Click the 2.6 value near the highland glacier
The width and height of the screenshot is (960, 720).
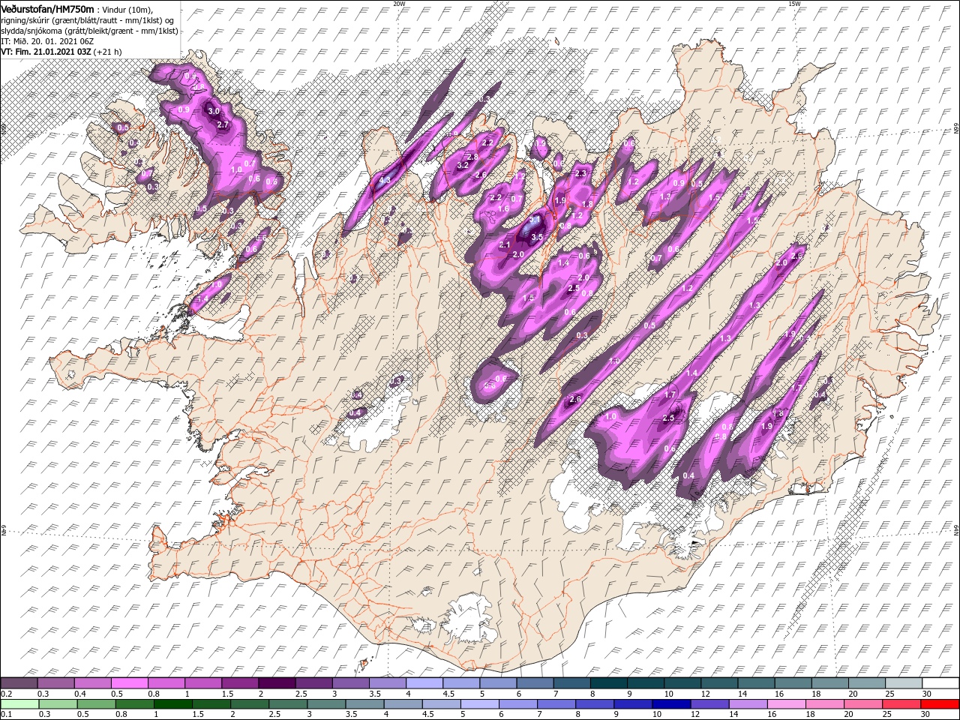(576, 399)
